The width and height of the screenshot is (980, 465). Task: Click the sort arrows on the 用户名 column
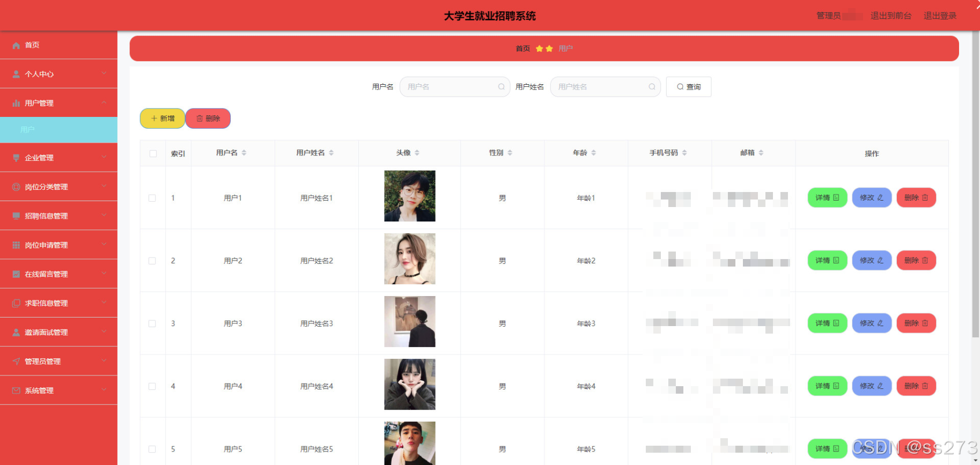pyautogui.click(x=244, y=153)
